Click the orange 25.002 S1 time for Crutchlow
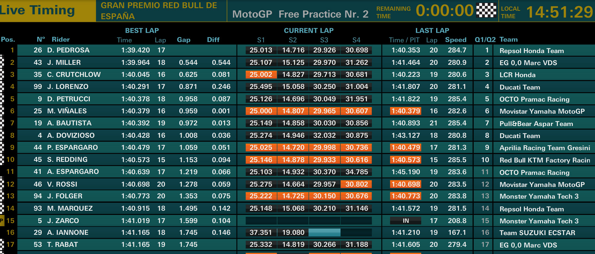Viewport: 595px width, 254px height. click(261, 75)
